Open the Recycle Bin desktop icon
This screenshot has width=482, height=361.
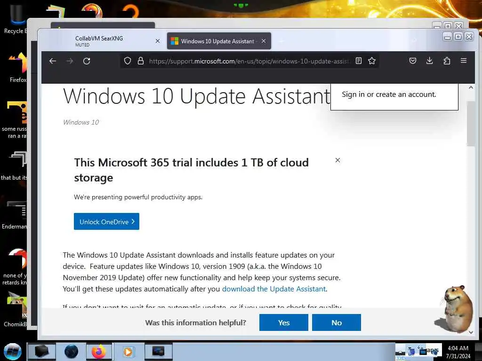pyautogui.click(x=16, y=18)
